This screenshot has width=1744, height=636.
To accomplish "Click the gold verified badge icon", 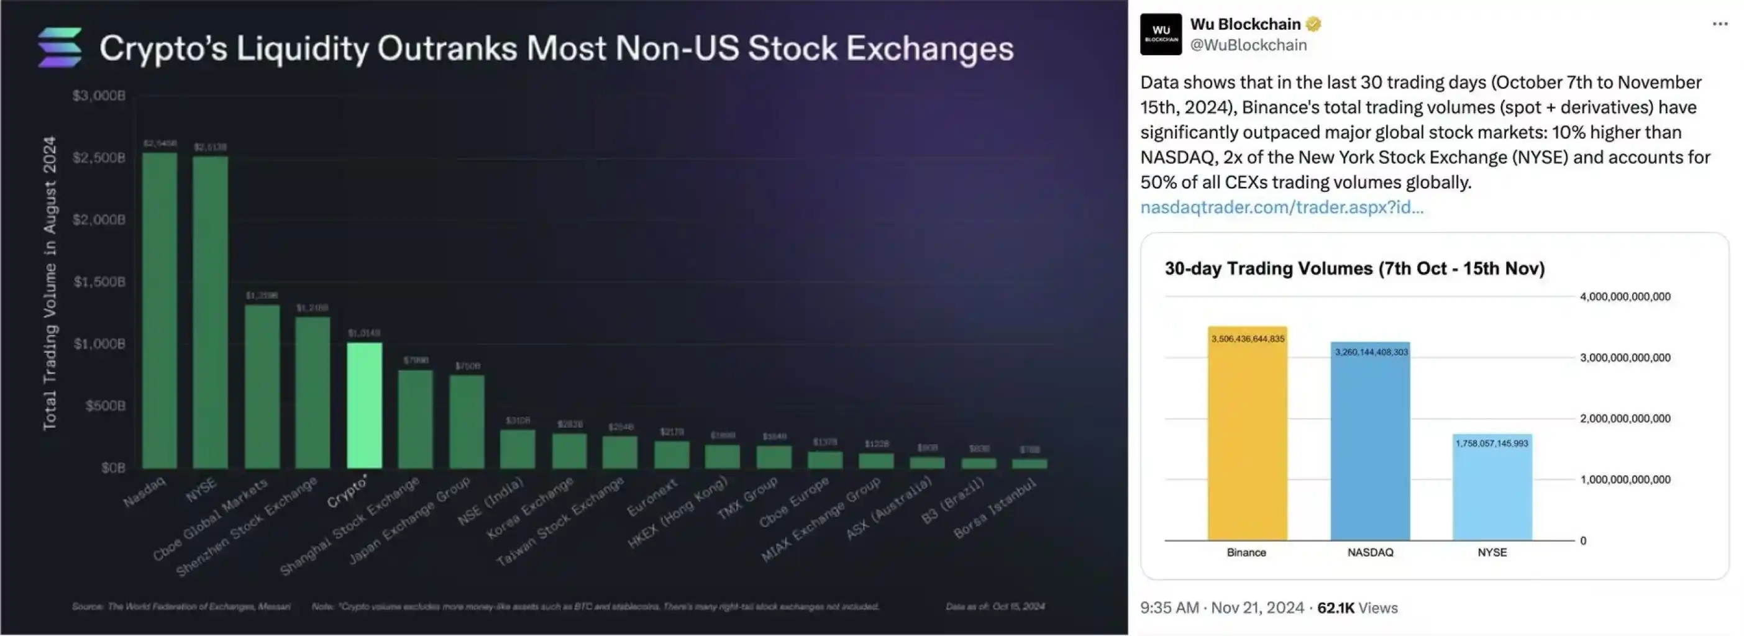I will [x=1313, y=24].
